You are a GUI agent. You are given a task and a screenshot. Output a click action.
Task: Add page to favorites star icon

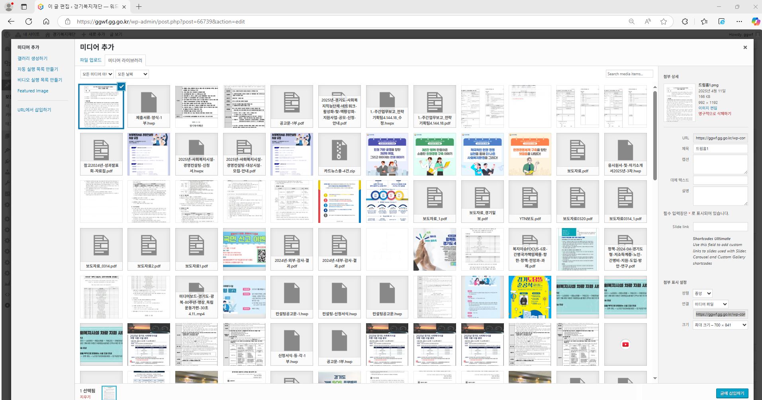point(663,21)
